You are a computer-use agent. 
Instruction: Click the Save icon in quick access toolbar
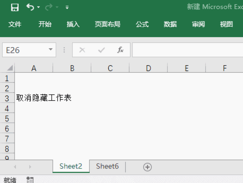point(15,7)
